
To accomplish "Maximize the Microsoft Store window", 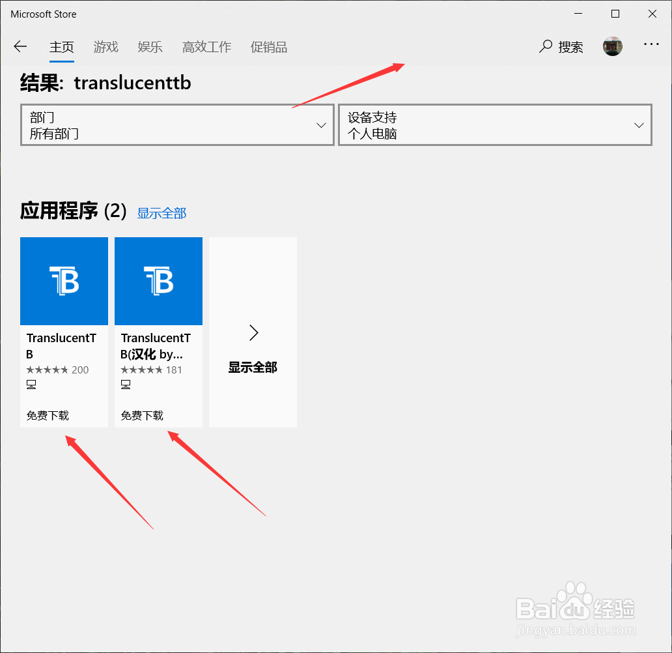I will point(615,14).
